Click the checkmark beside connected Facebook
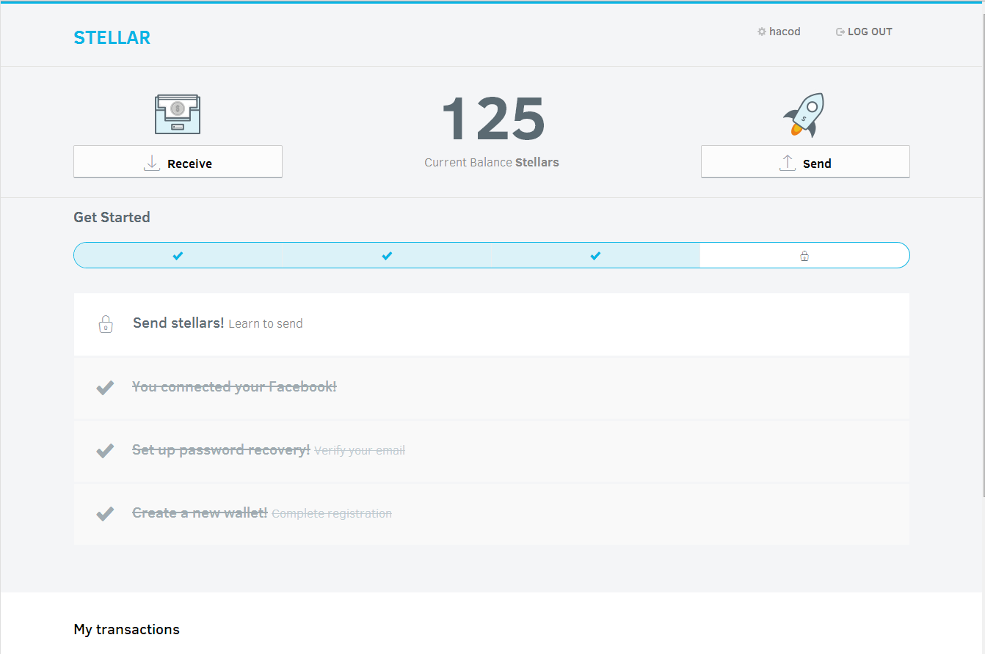 tap(105, 387)
